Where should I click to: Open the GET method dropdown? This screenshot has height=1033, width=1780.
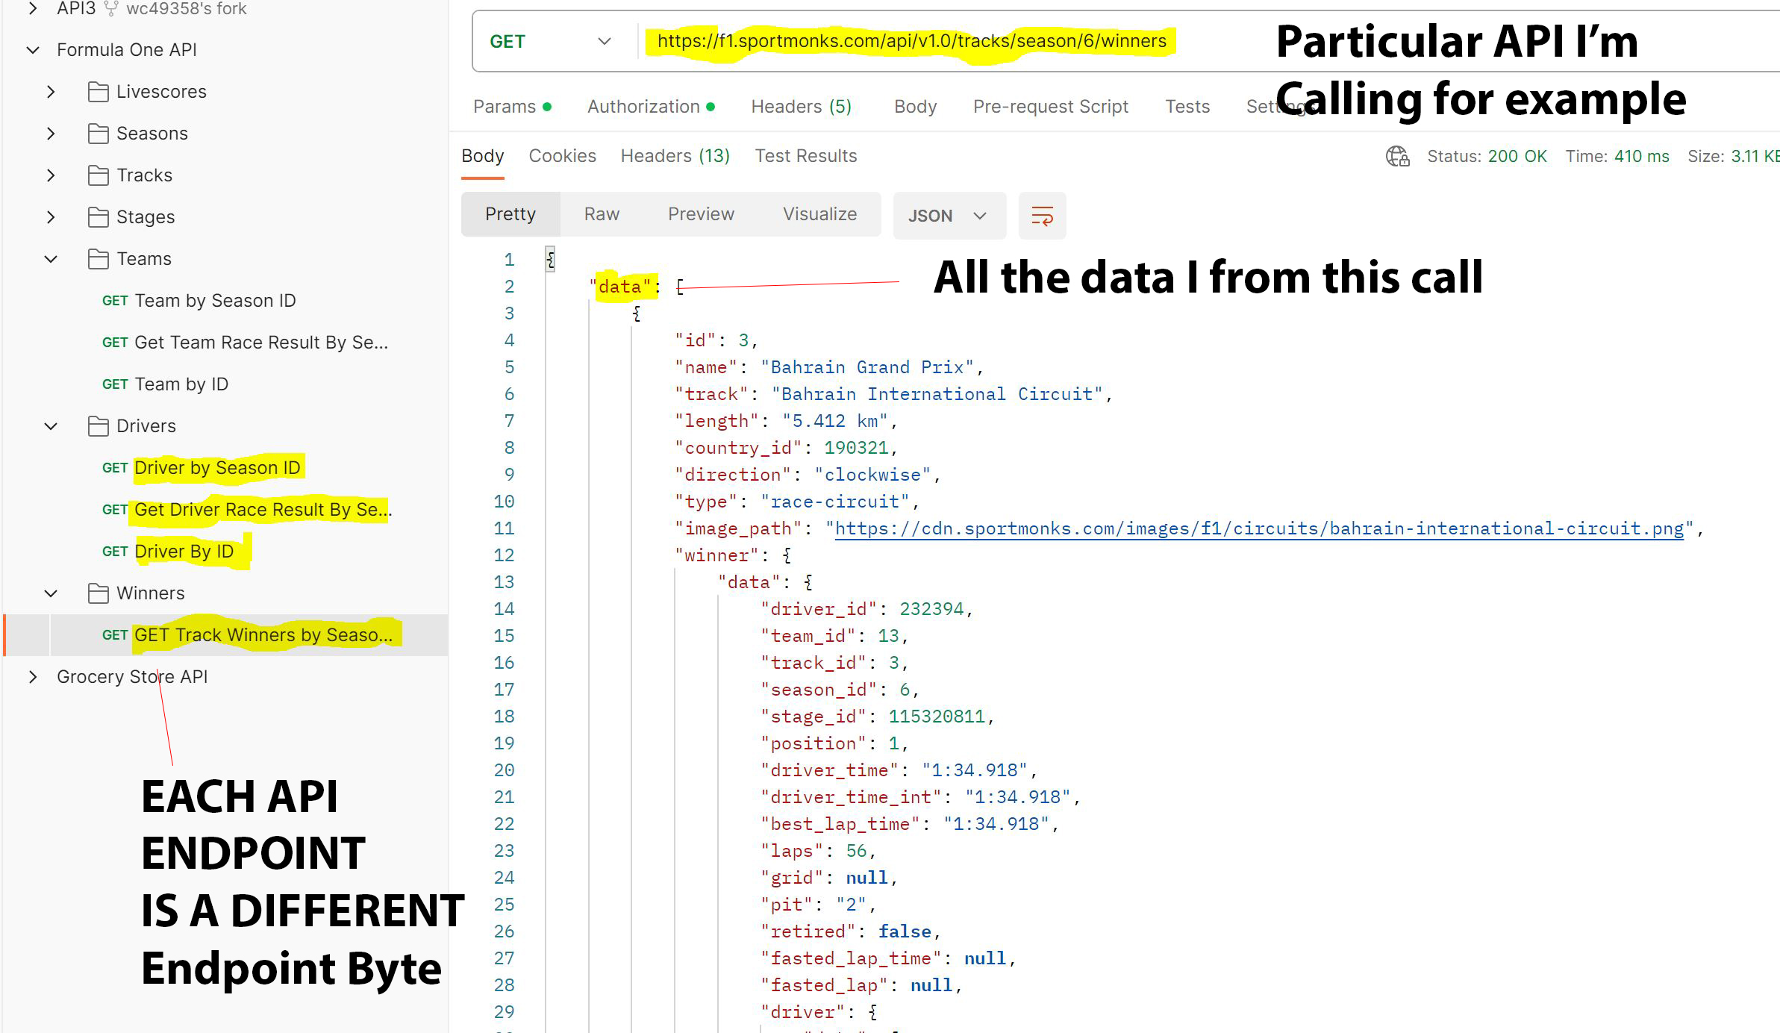(550, 42)
